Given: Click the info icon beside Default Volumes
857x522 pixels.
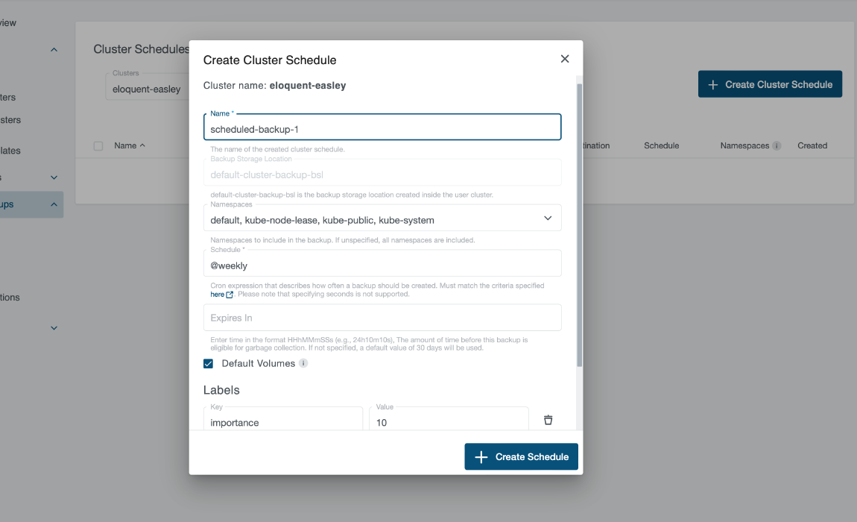Looking at the screenshot, I should click(x=303, y=363).
